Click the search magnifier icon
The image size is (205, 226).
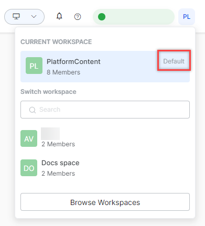tap(33, 110)
